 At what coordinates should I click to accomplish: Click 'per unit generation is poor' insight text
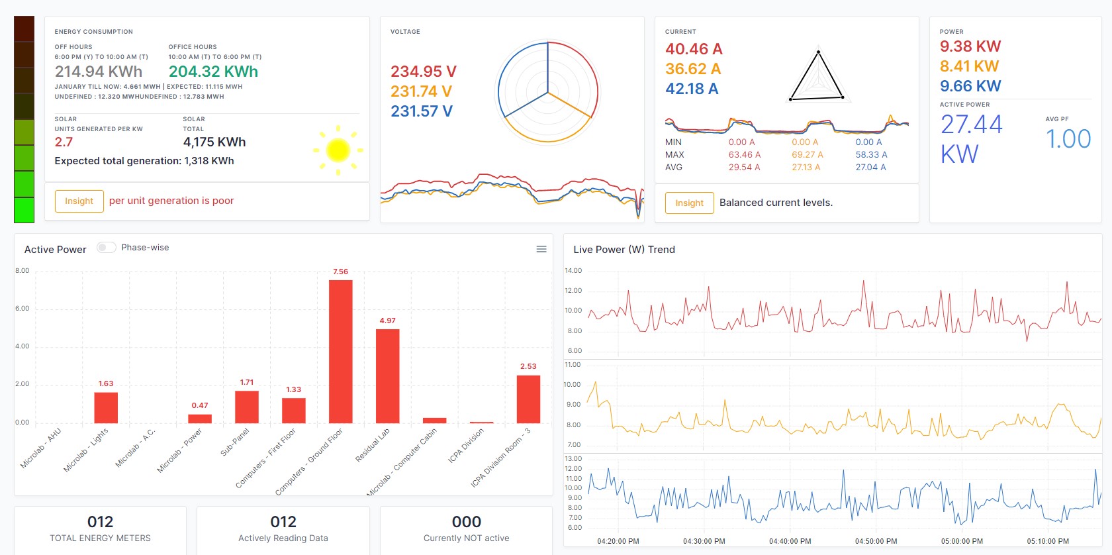(x=171, y=201)
